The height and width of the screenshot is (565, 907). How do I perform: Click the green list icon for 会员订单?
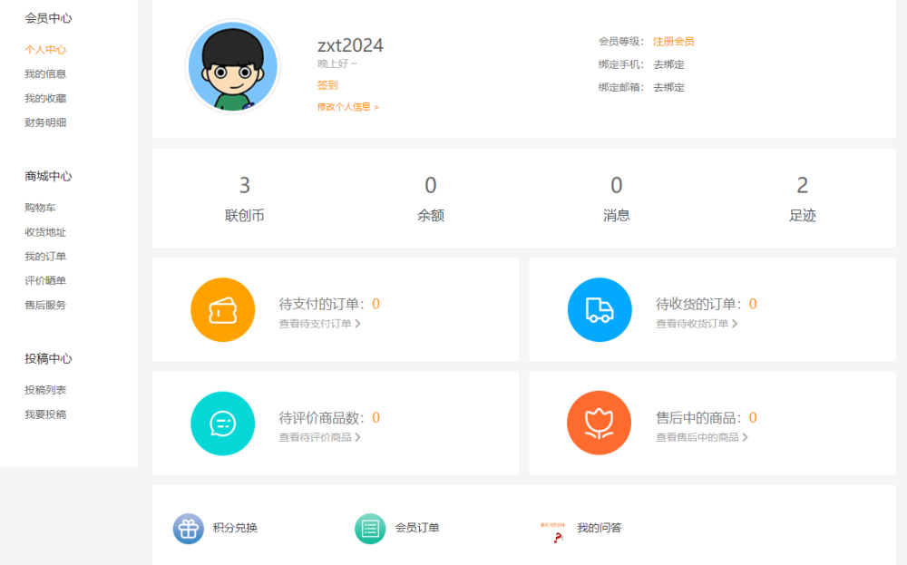click(x=370, y=529)
